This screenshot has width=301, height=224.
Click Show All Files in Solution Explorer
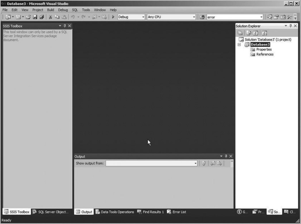(249, 33)
